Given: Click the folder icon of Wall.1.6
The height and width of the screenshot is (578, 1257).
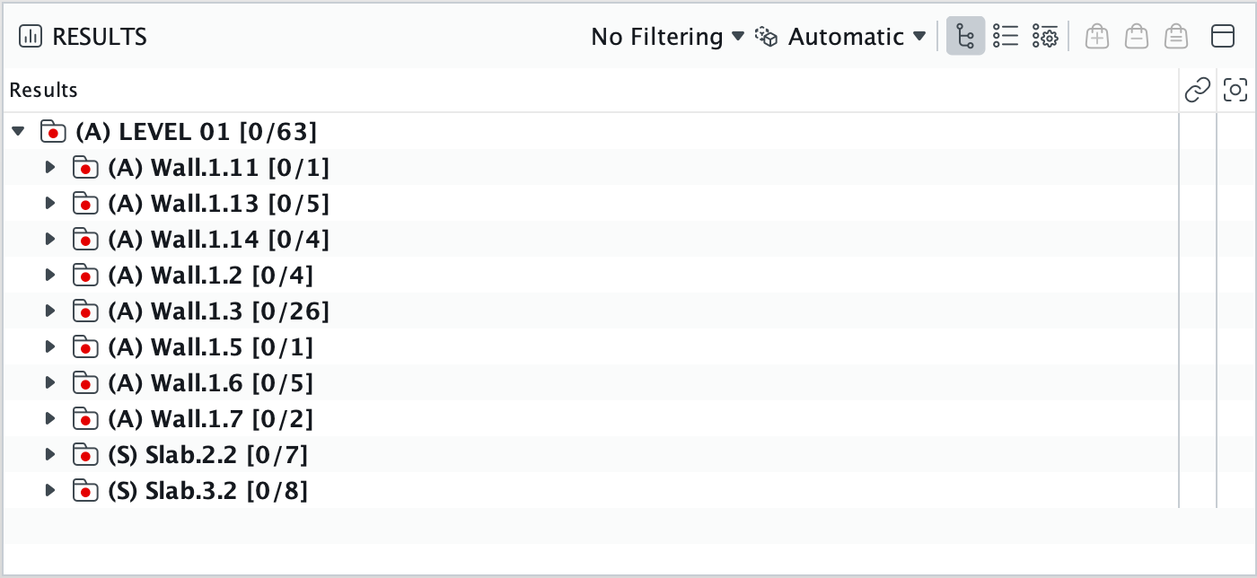Looking at the screenshot, I should pos(84,383).
